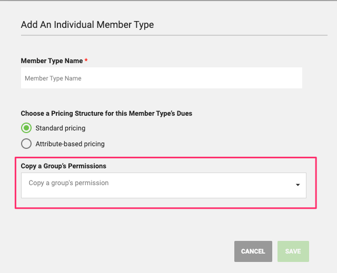
Task: Click the 'Copy a group's permission' placeholder text
Action: pyautogui.click(x=68, y=183)
